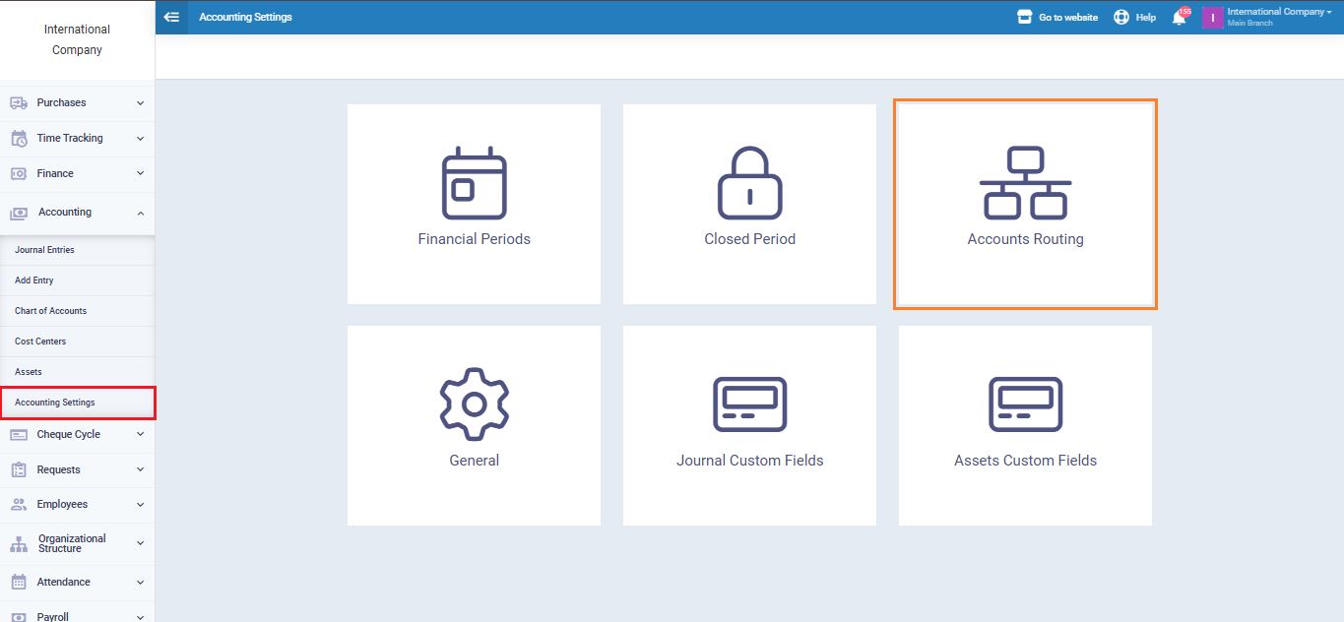1344x622 pixels.
Task: Click the Help lifebuoy icon
Action: point(1121,17)
